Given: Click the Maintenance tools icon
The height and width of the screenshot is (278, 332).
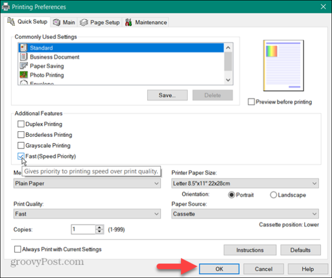Looking at the screenshot, I should pyautogui.click(x=128, y=22).
